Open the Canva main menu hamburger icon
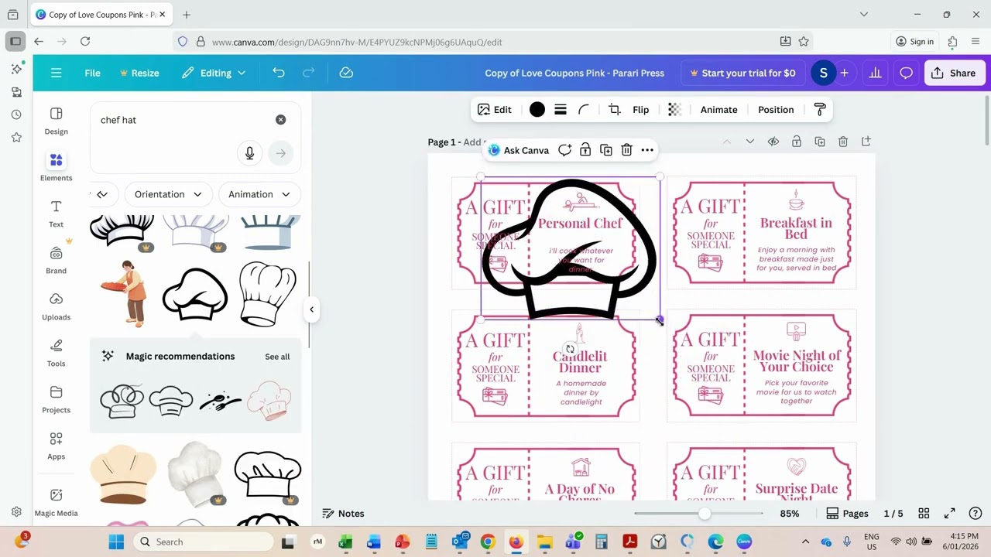Viewport: 991px width, 557px height. [x=56, y=73]
